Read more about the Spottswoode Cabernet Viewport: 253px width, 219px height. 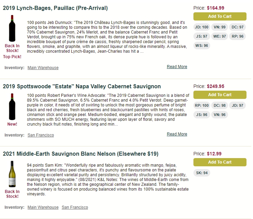tap(177, 134)
